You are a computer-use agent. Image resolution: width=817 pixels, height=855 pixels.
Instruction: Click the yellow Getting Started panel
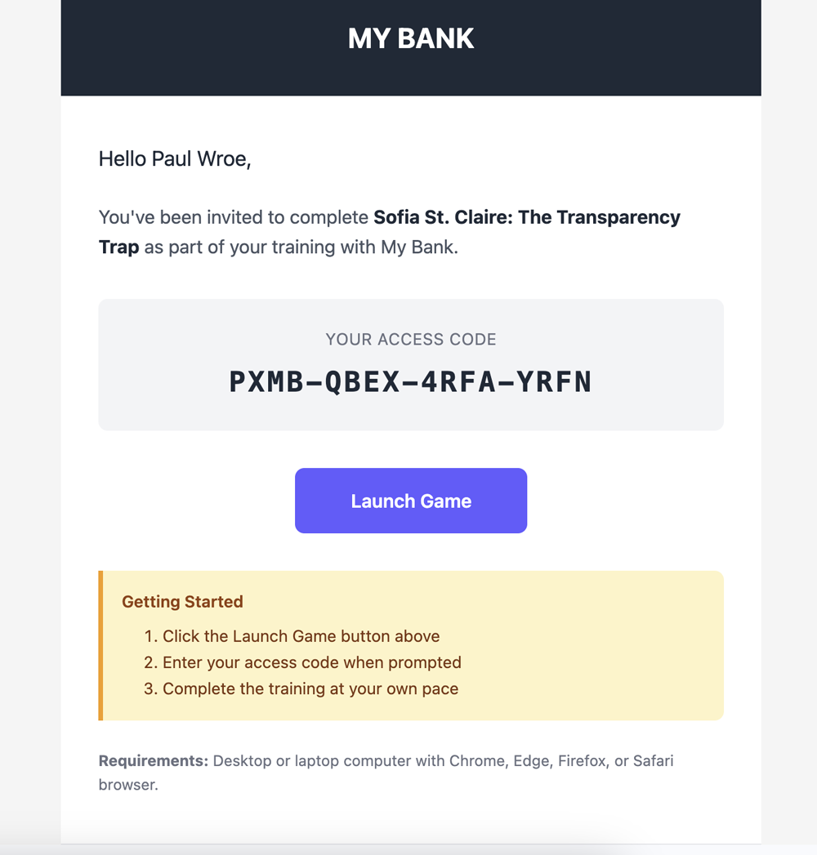[x=410, y=645]
